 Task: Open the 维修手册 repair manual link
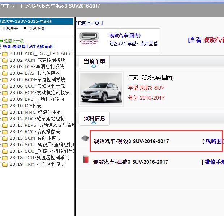(214, 162)
